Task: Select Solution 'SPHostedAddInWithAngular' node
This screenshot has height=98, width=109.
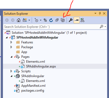Action: tap(49, 33)
